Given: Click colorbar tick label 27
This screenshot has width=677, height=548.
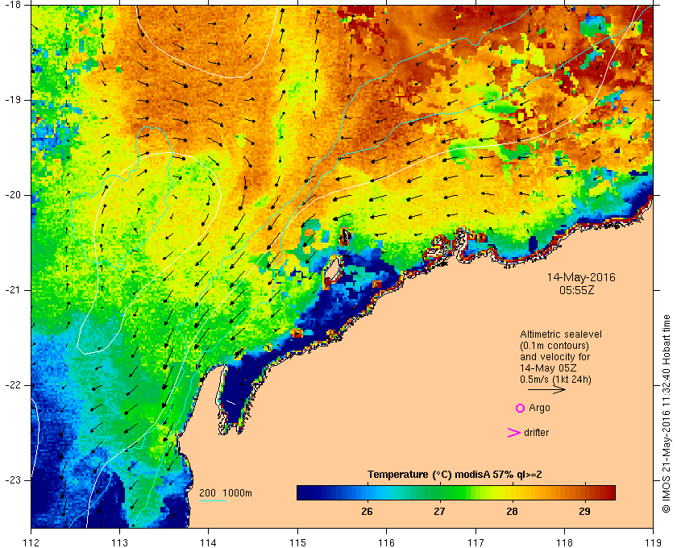Looking at the screenshot, I should click(x=439, y=511).
